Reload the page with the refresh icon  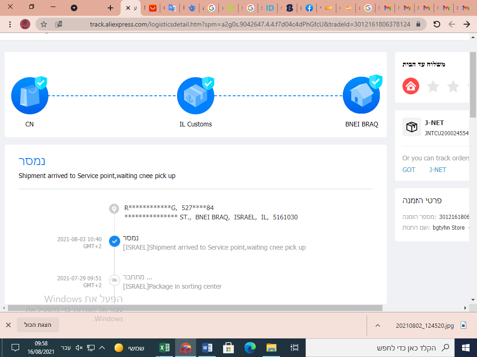[437, 24]
